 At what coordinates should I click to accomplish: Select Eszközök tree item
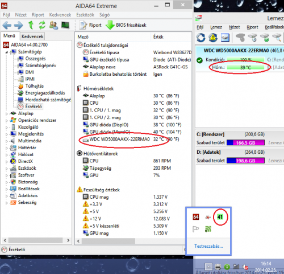click(x=27, y=168)
